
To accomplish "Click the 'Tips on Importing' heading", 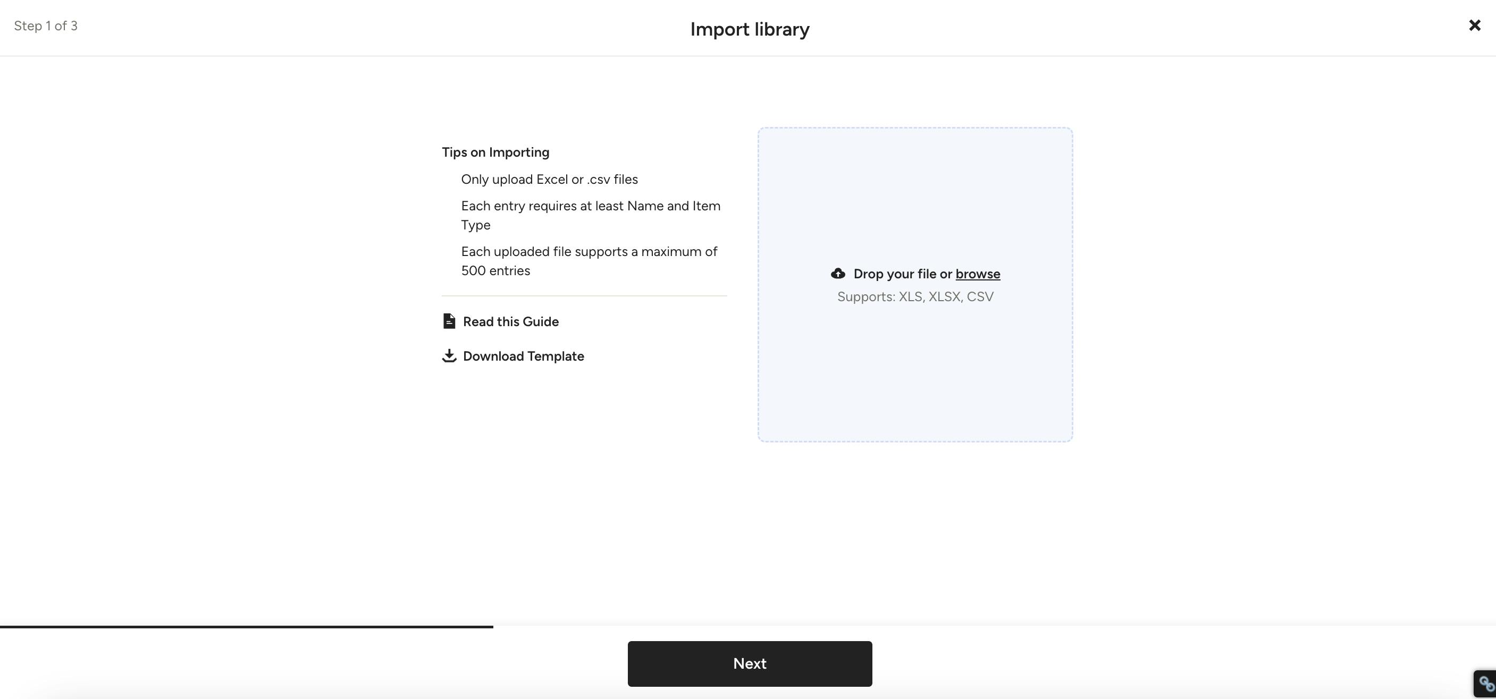I will tap(495, 152).
